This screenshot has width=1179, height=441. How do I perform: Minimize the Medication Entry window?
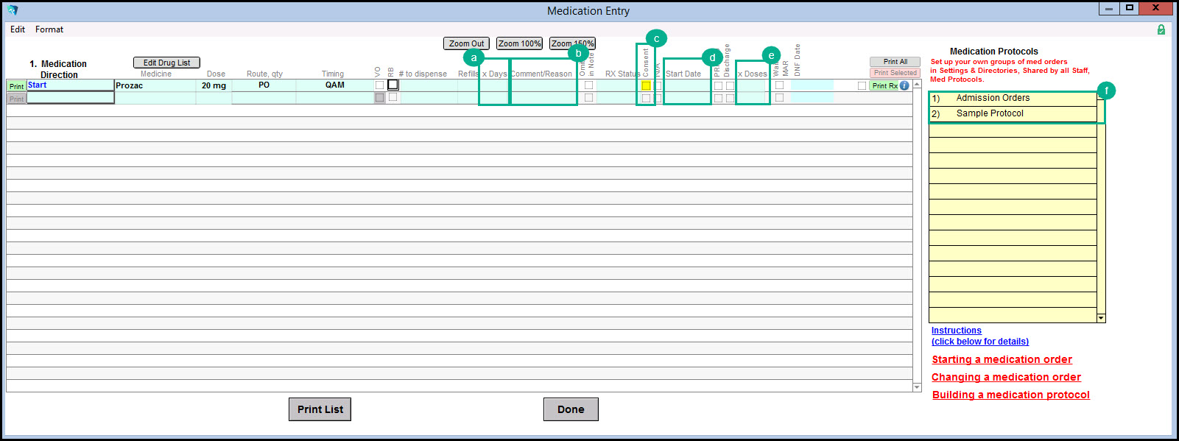click(1109, 8)
